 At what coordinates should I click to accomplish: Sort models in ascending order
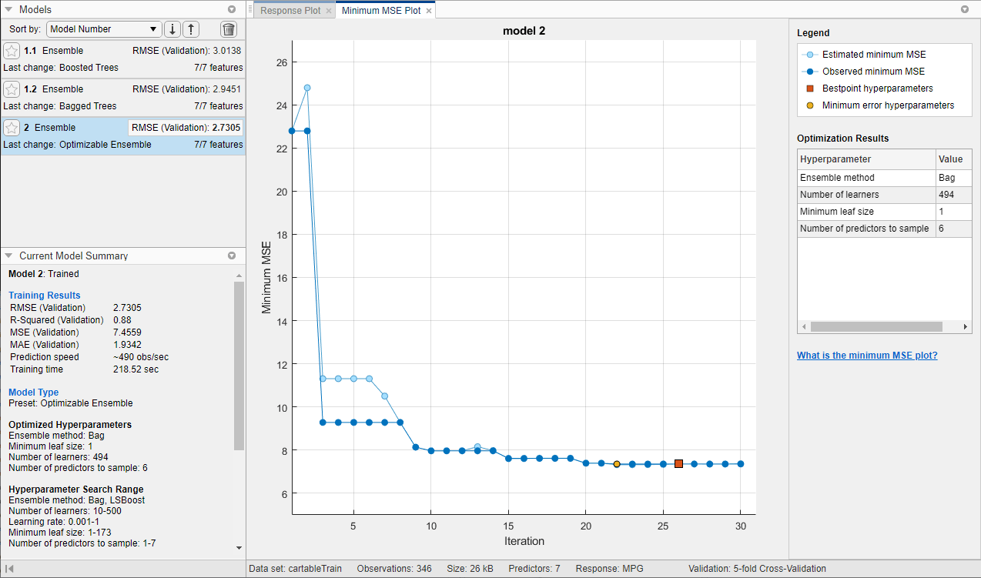pos(191,28)
